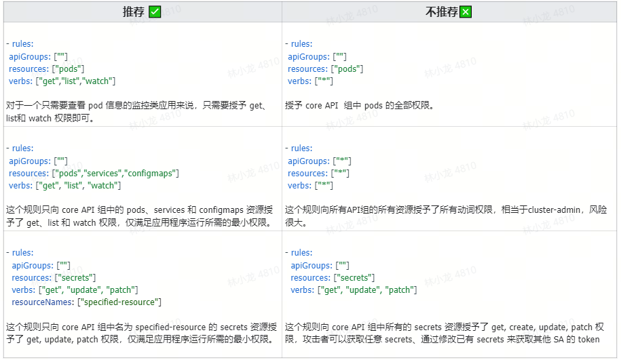Image resolution: width=621 pixels, height=360 pixels.
Task: Click "- rules:" in the first 不推荐 cell
Action: coord(299,44)
